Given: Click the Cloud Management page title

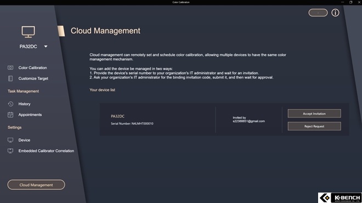Looking at the screenshot, I should point(105,31).
